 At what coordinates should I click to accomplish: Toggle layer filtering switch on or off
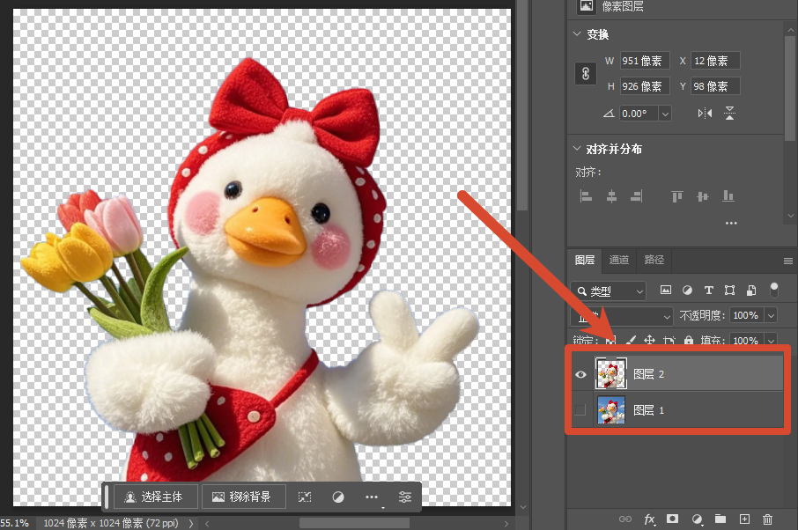click(774, 290)
